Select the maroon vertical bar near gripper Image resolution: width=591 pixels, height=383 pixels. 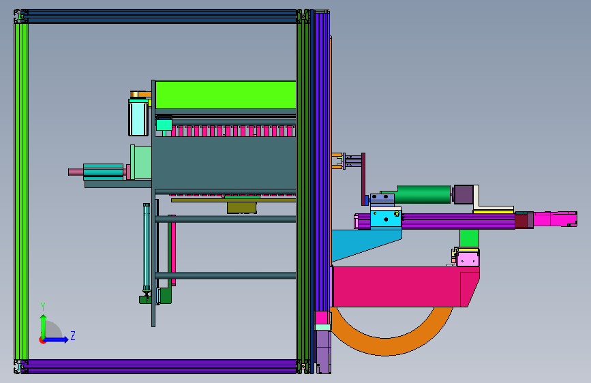363,179
